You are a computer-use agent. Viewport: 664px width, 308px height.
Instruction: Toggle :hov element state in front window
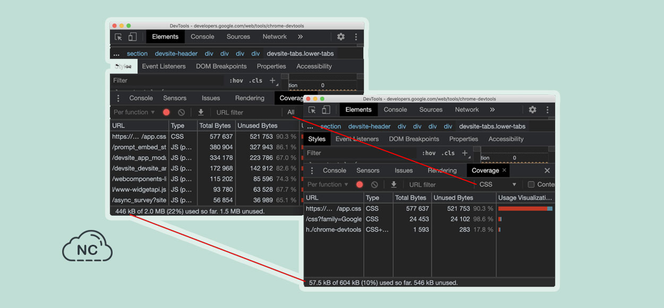(429, 153)
